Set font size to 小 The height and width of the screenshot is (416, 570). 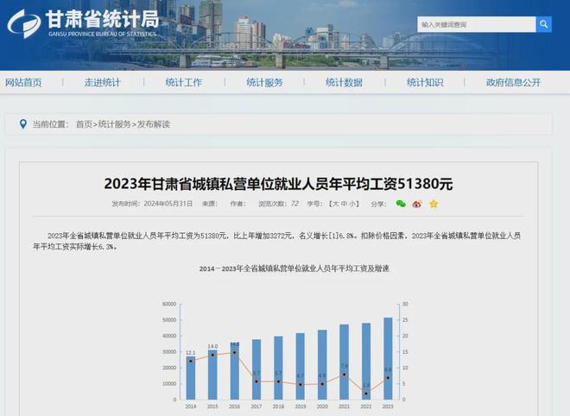352,204
